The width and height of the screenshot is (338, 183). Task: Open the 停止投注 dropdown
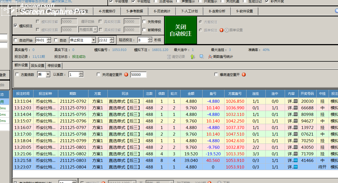click(93, 40)
